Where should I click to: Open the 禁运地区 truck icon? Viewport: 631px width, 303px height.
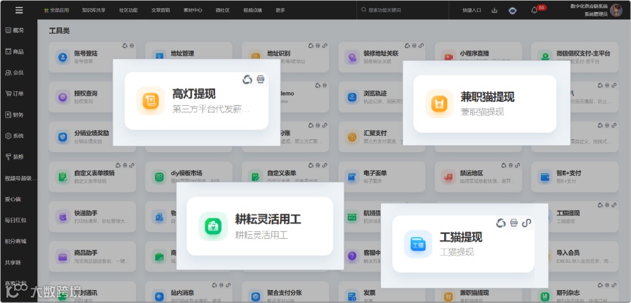448,177
